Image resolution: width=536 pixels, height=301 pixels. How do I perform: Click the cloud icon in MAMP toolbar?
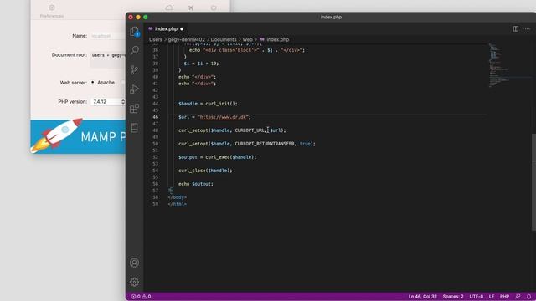point(169,8)
